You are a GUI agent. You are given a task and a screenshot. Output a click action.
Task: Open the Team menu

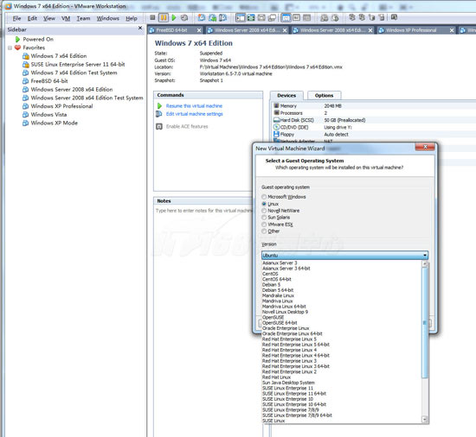(x=83, y=18)
